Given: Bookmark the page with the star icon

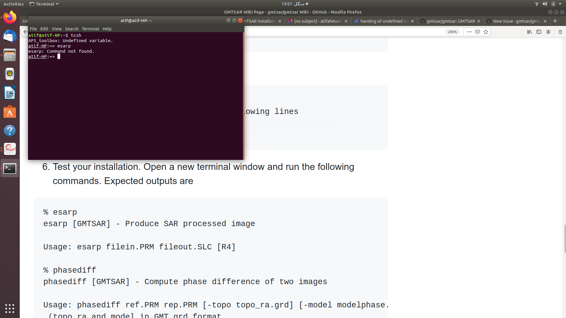Looking at the screenshot, I should coord(486,32).
